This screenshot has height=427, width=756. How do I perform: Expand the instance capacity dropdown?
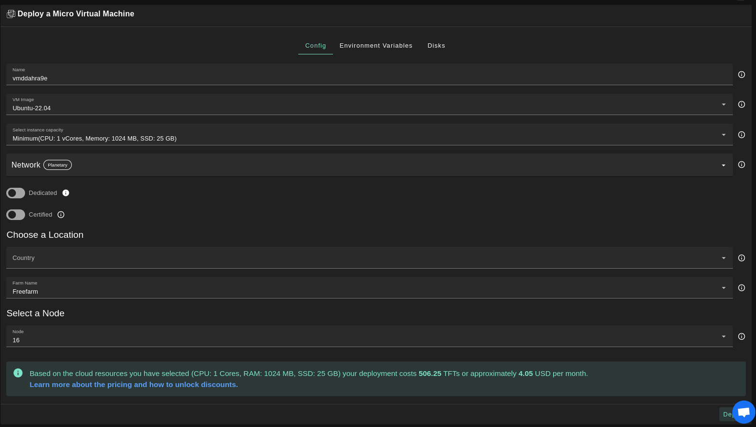[723, 135]
